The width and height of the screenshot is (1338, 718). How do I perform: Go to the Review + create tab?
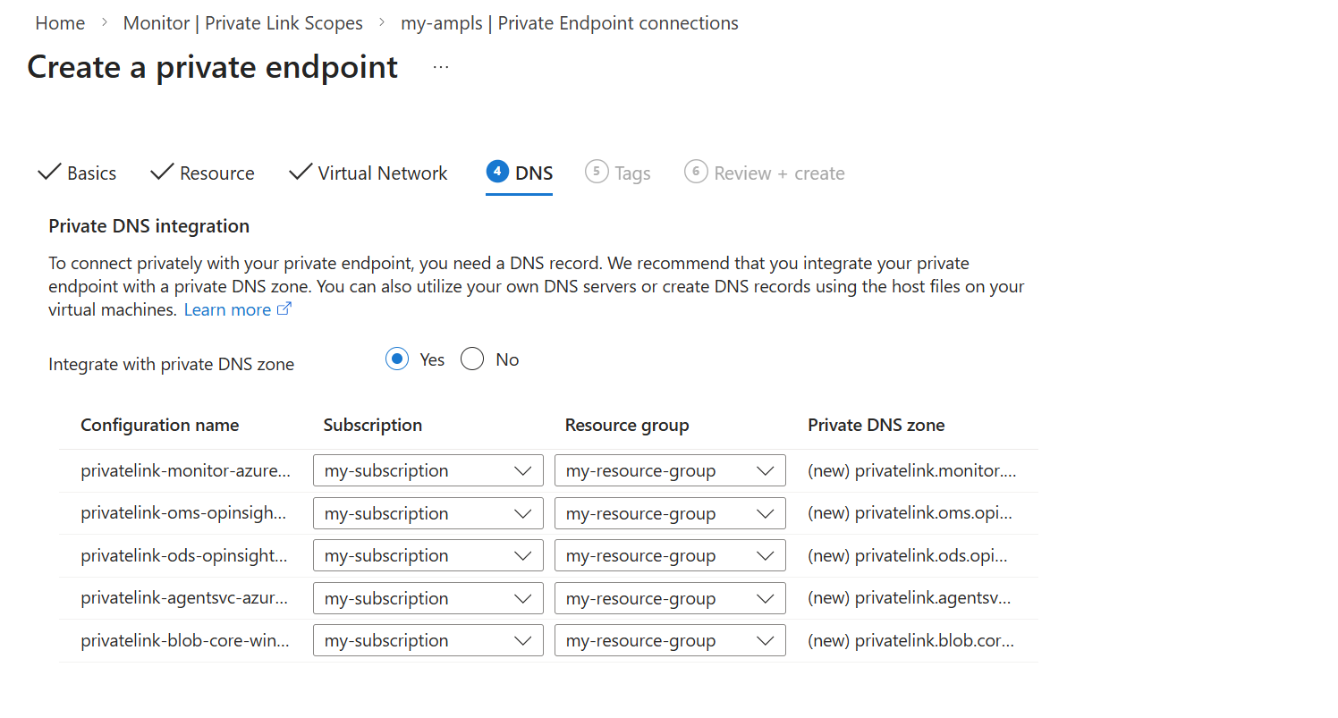pos(779,173)
